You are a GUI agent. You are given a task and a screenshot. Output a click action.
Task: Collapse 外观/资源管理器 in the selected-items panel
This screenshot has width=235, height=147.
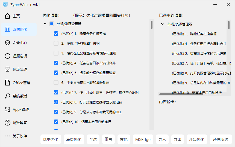pos(162,24)
